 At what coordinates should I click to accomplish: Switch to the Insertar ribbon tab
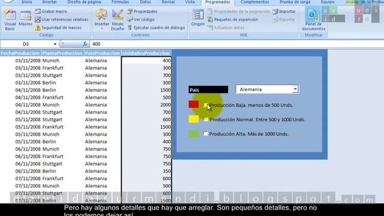pyautogui.click(x=49, y=2)
